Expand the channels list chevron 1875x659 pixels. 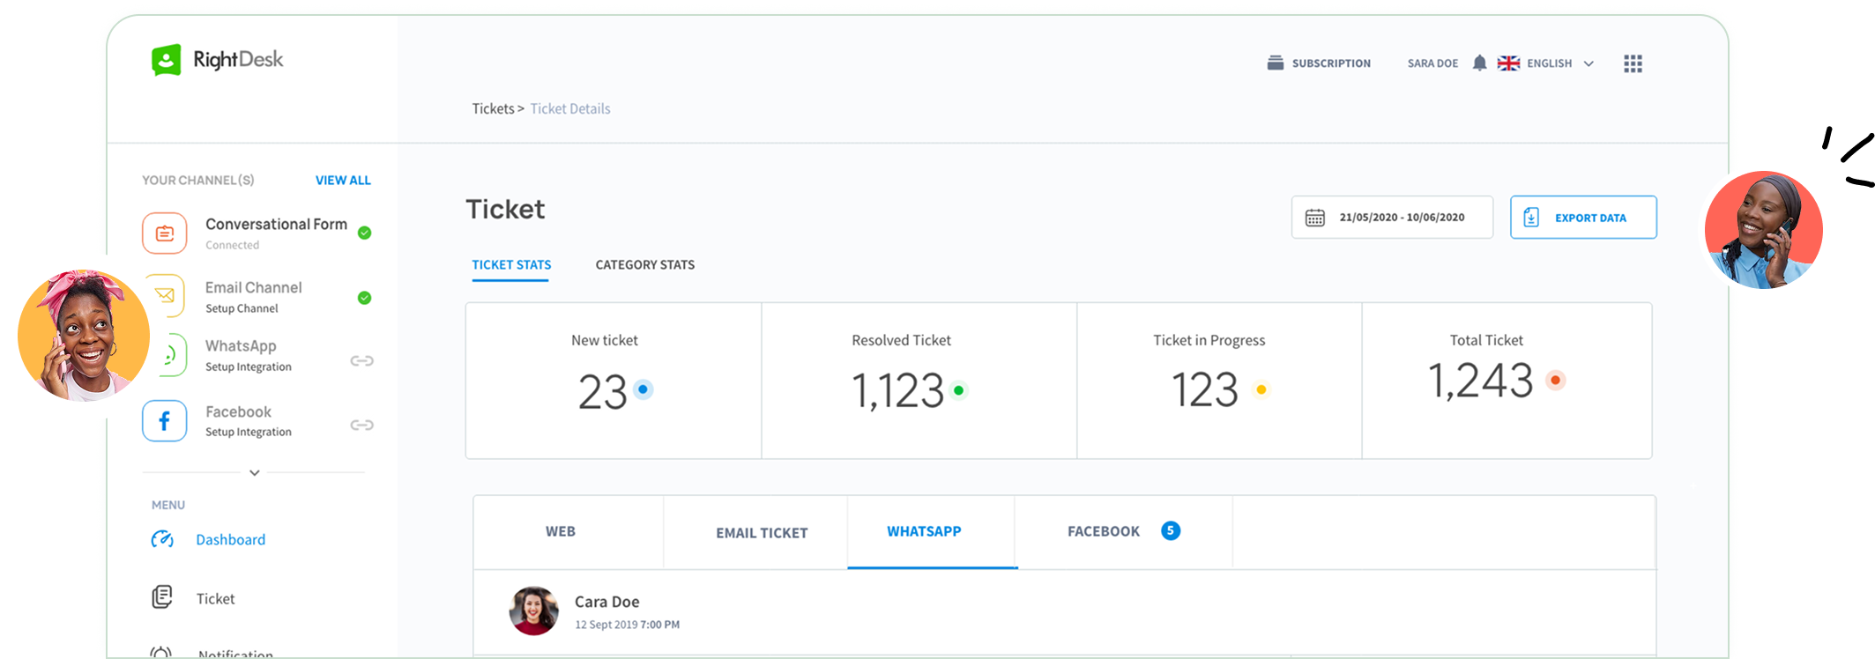click(x=254, y=473)
